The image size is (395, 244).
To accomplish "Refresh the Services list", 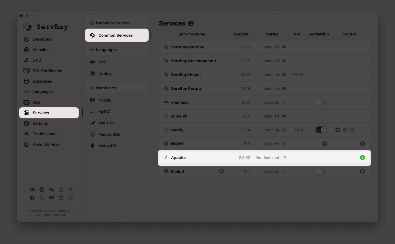I will 191,23.
